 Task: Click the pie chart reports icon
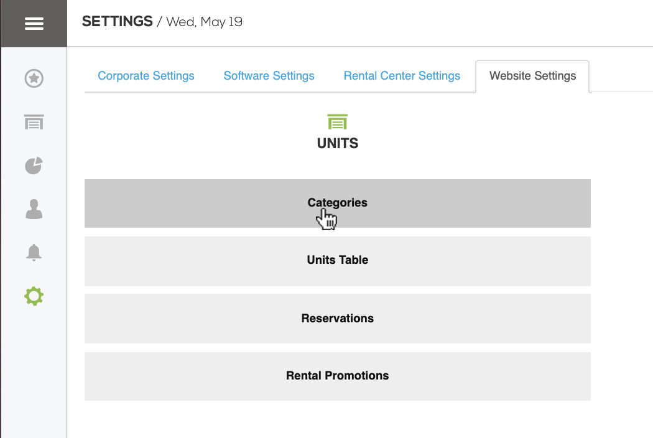34,166
